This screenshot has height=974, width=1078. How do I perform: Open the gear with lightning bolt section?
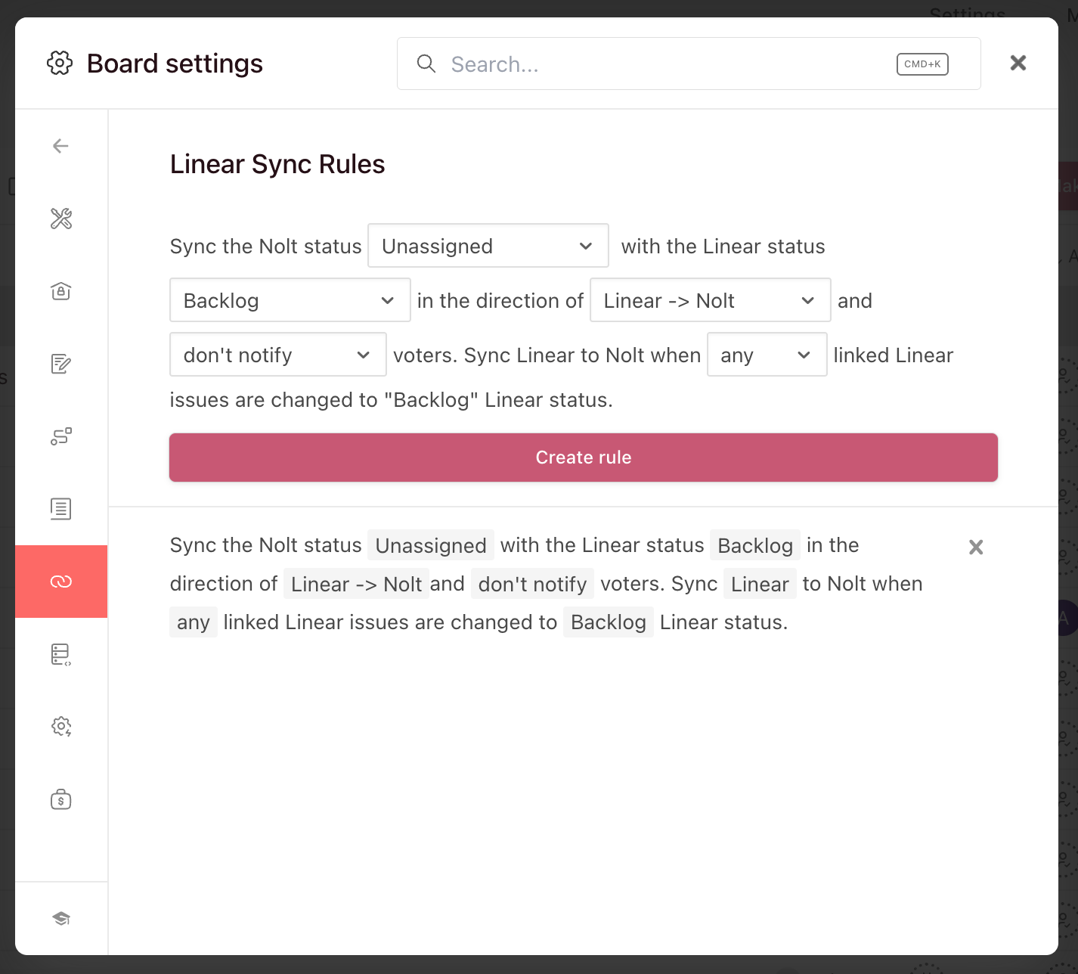point(61,727)
